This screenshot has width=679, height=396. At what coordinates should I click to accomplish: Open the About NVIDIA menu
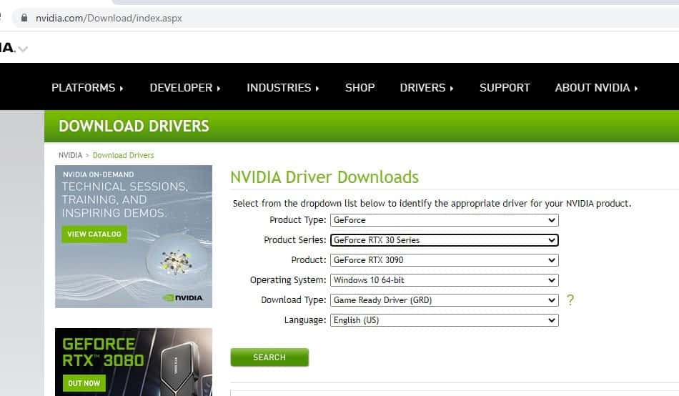pos(596,88)
